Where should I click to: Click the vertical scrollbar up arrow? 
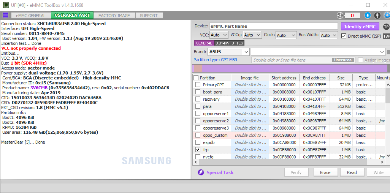click(x=387, y=85)
